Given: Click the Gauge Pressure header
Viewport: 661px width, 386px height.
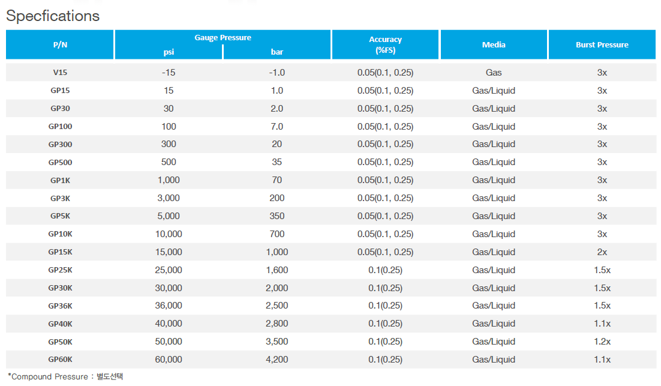Looking at the screenshot, I should click(223, 38).
